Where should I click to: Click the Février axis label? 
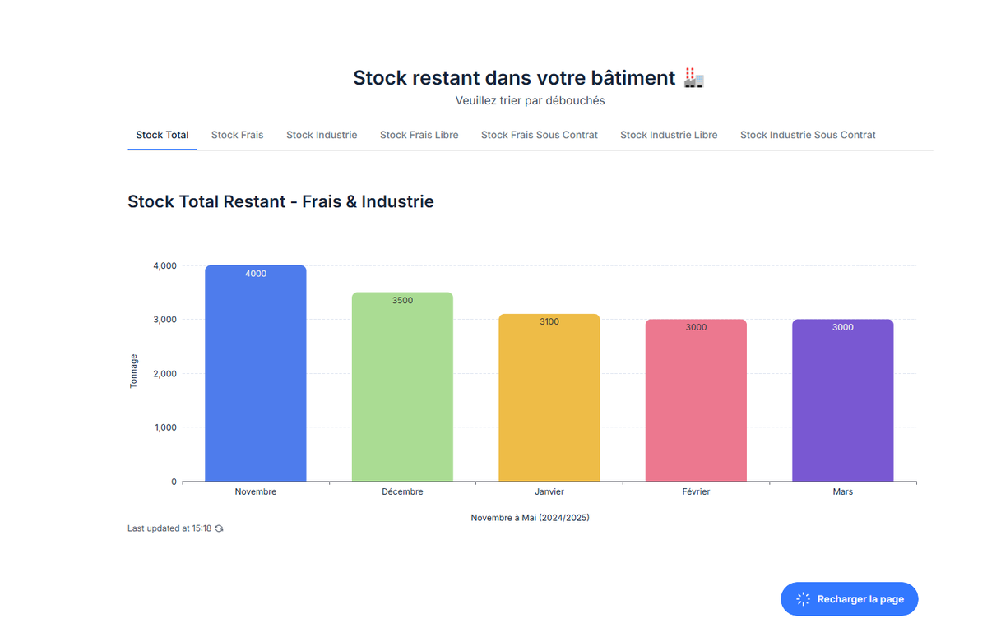696,491
